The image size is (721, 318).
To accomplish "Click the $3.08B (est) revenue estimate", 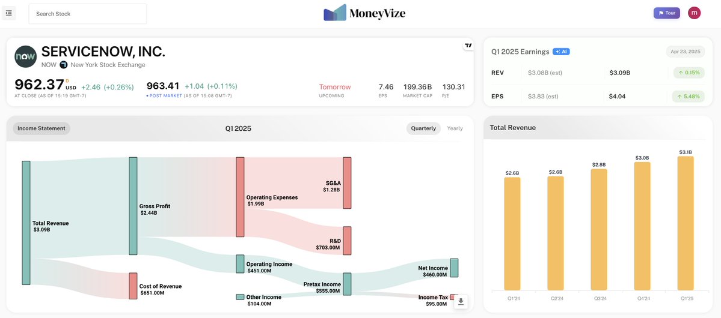I will point(545,73).
